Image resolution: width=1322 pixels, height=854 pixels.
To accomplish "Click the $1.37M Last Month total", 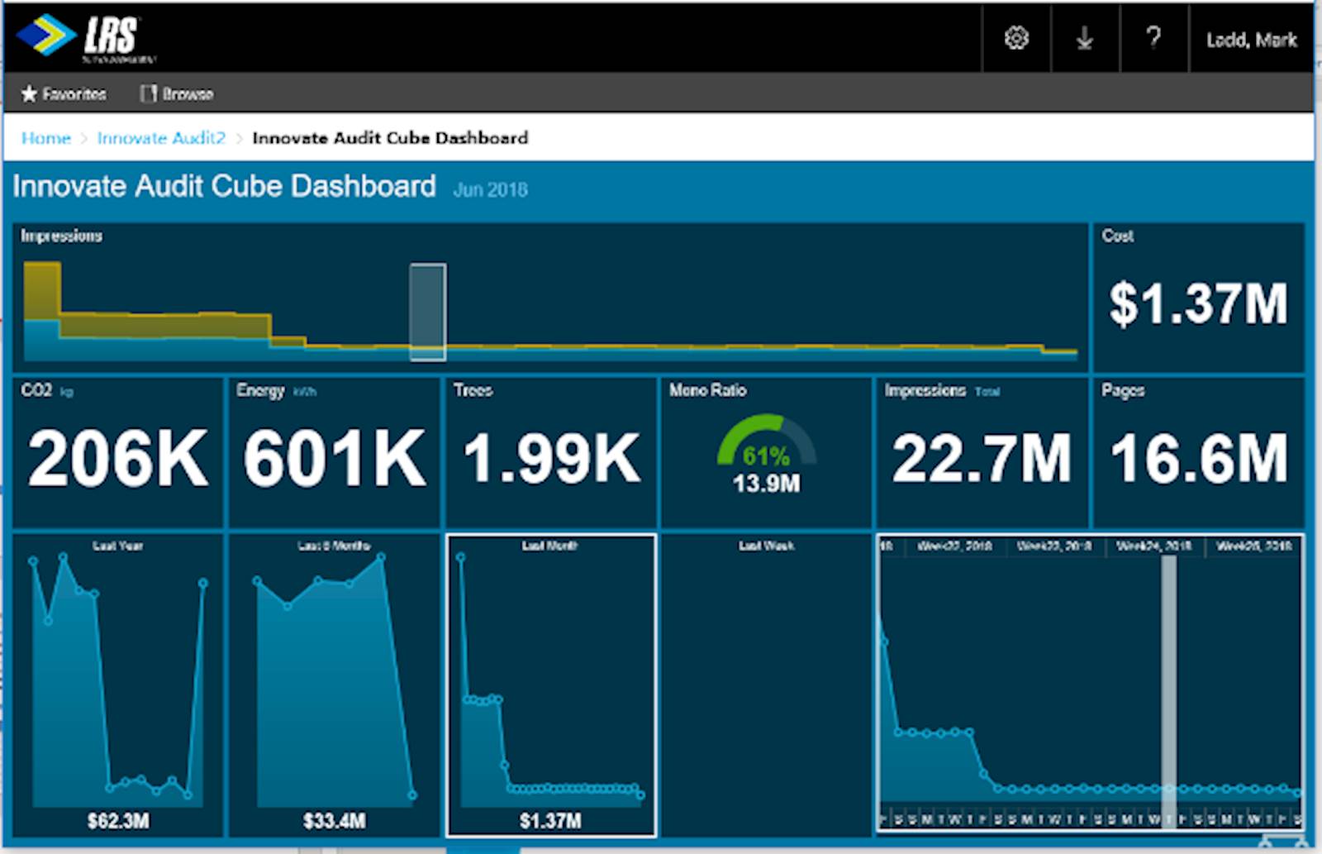I will pos(550,821).
